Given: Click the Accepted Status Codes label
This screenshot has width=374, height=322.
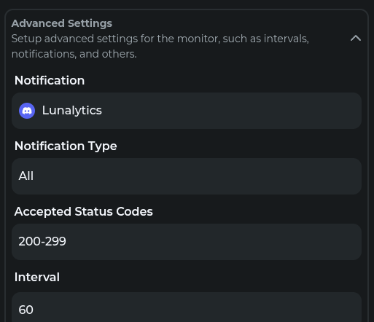Looking at the screenshot, I should [x=84, y=211].
